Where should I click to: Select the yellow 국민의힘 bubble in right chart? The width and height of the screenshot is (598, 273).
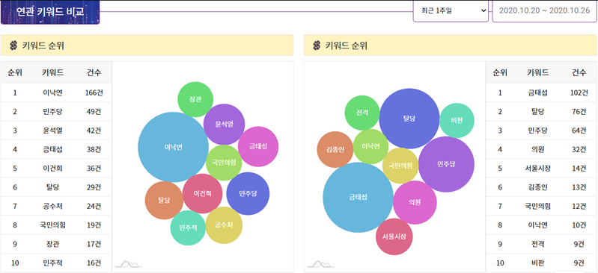tap(400, 166)
